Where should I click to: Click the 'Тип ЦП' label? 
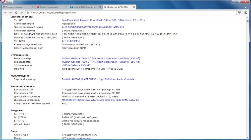tap(18, 20)
